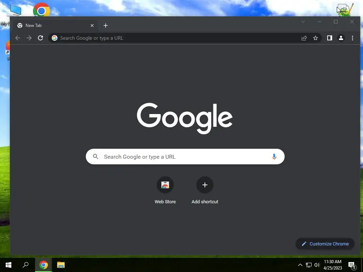Open the volume tray icon
Screen dimensions: 363x272
[317, 265]
